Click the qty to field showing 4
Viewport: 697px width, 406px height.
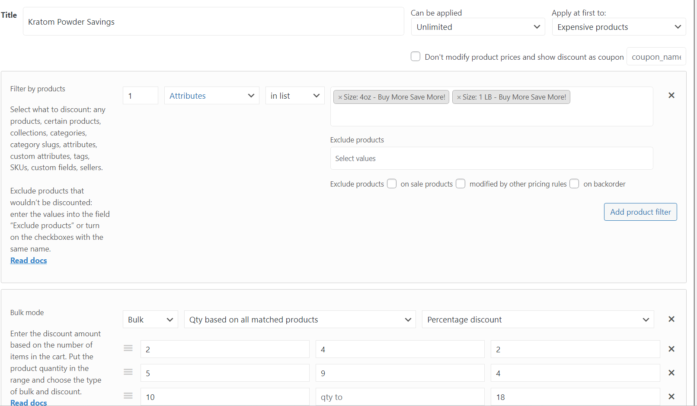coord(400,349)
